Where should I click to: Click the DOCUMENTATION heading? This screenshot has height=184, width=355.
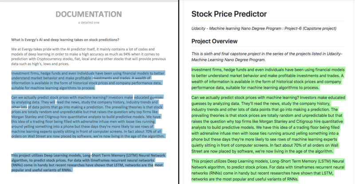[89, 14]
